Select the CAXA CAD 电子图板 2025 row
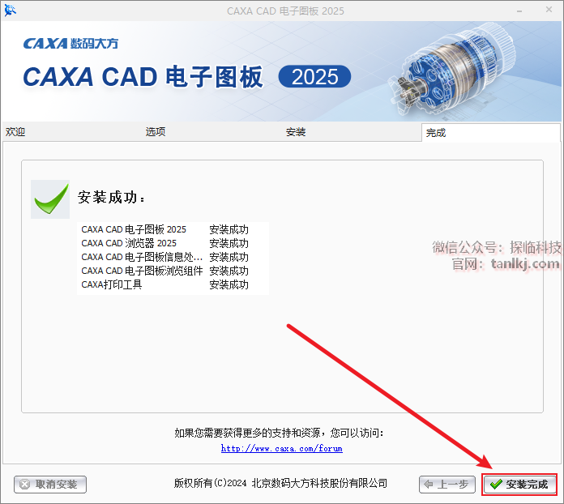564x504 pixels. tap(173, 229)
